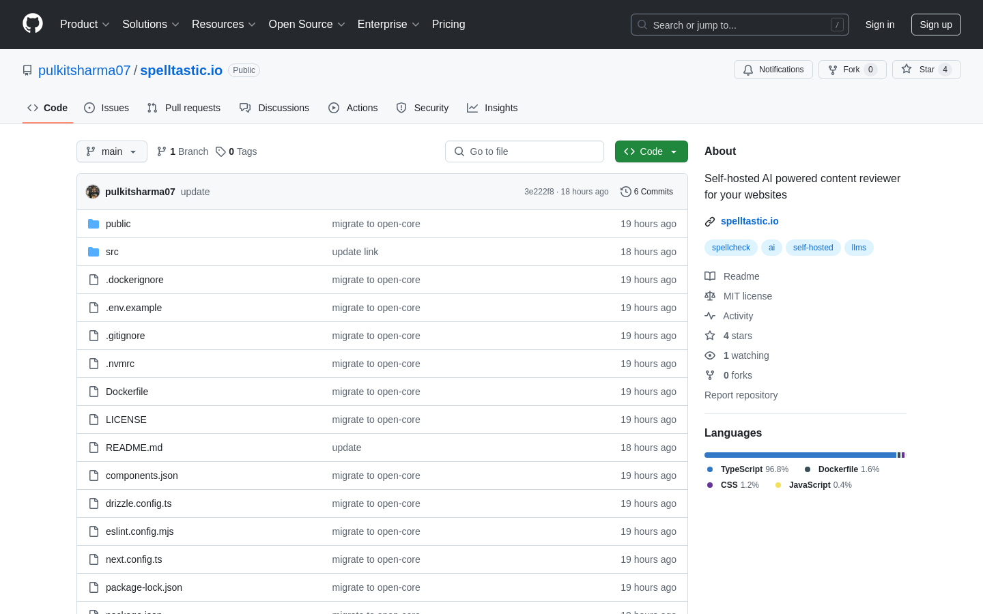Click the file icon next to Dockerfile
Screen dimensions: 983x614
point(94,392)
